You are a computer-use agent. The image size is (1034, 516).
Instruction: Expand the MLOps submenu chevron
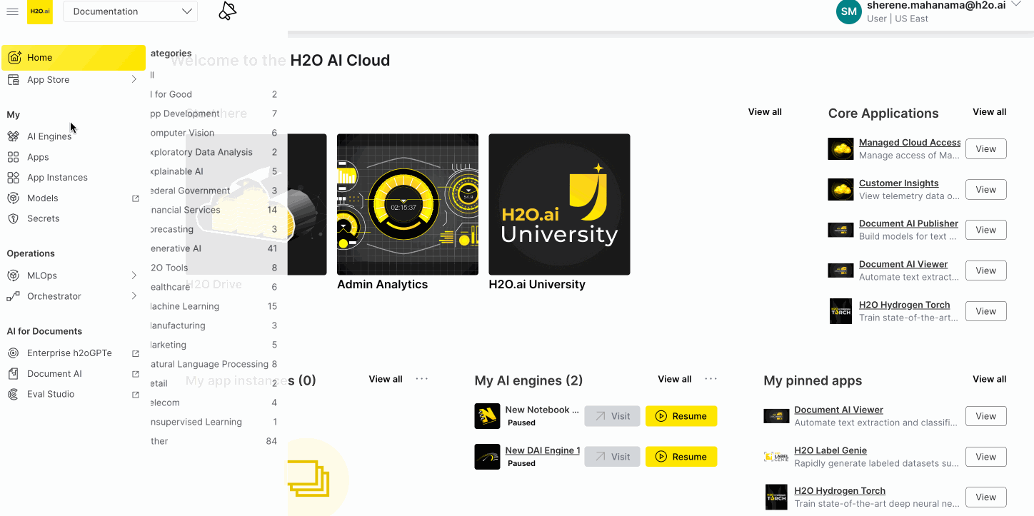(134, 275)
